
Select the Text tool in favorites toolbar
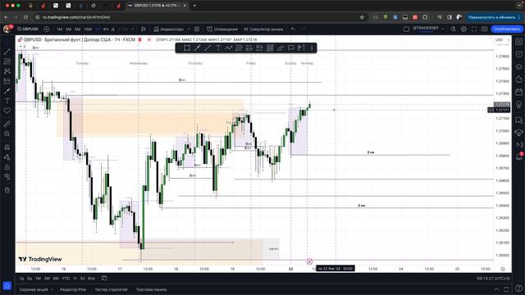click(x=218, y=48)
